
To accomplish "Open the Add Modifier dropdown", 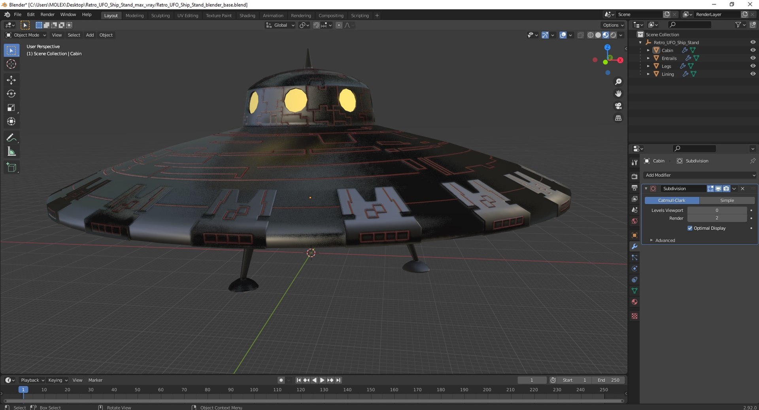I will point(700,175).
